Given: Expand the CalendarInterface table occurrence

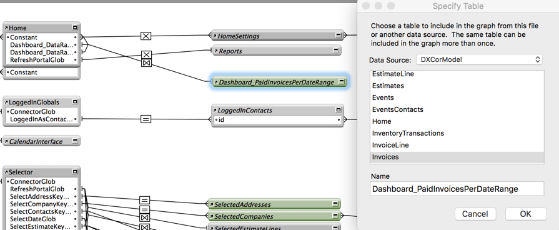Looking at the screenshot, I should pyautogui.click(x=75, y=141).
